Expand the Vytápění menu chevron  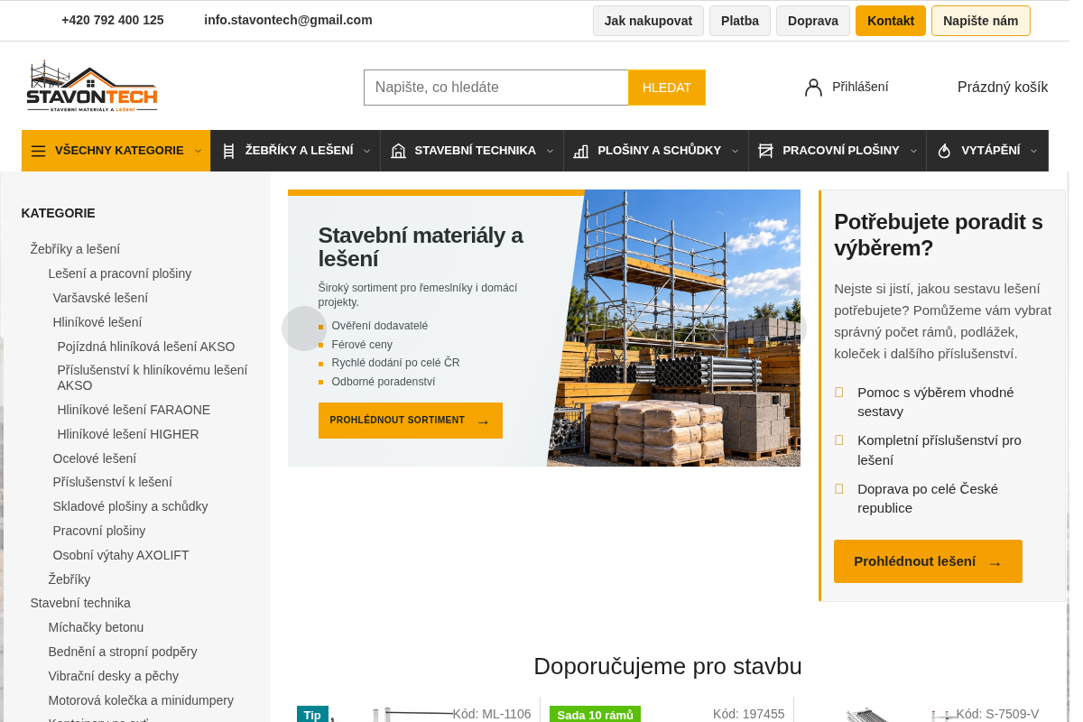pos(1033,151)
